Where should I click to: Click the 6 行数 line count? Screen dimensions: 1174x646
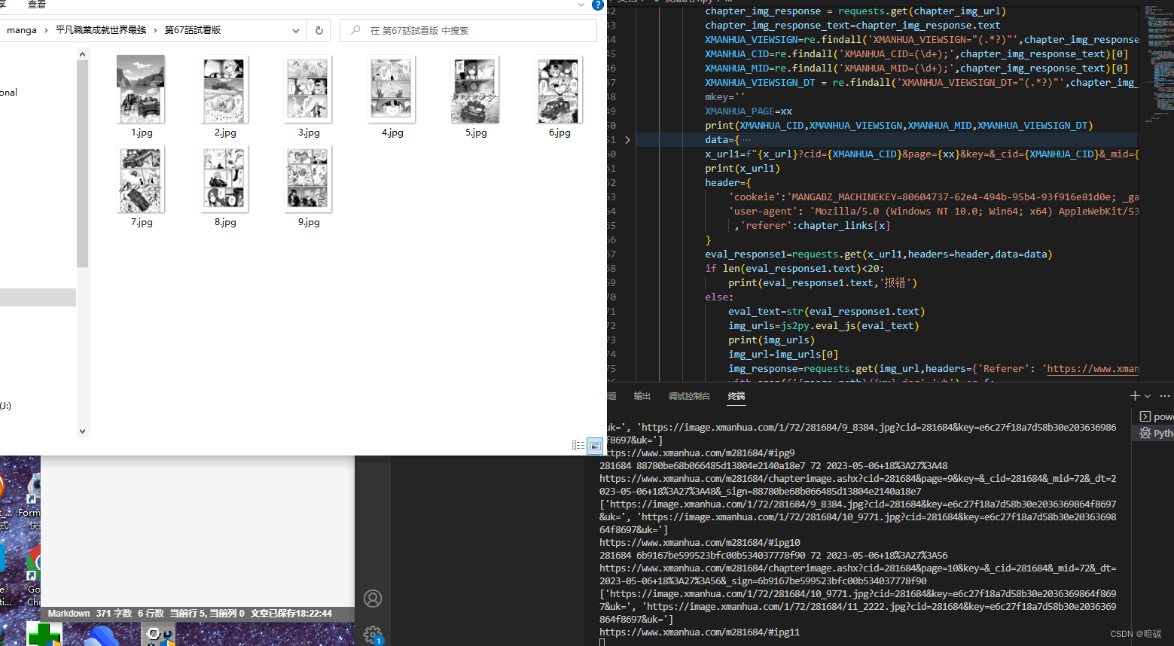(151, 614)
